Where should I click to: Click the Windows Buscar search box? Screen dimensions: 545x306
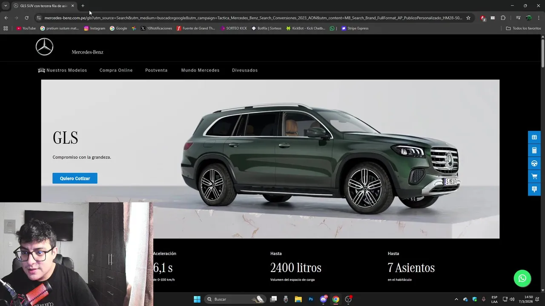click(235, 299)
